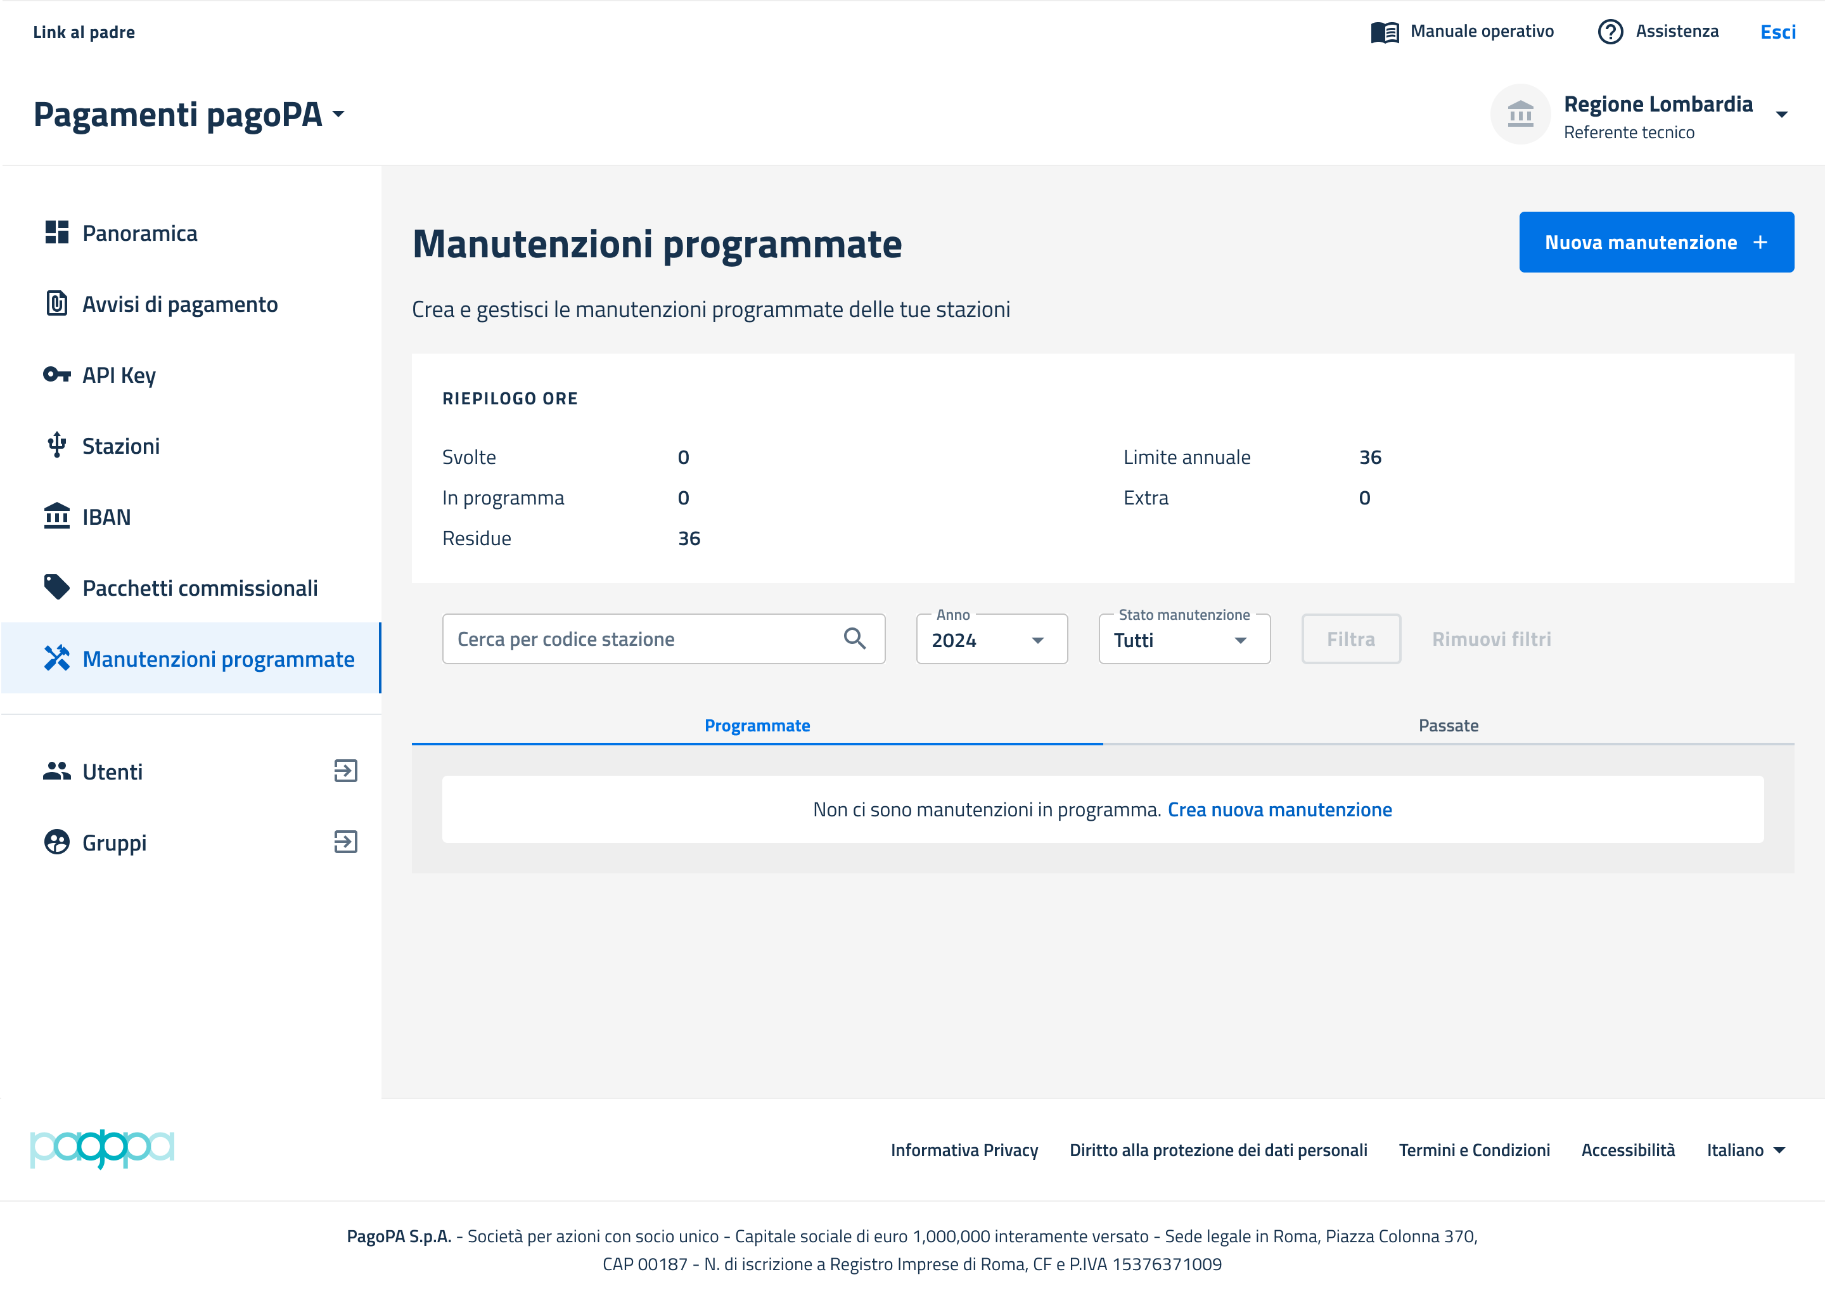Click the Assistenza question mark icon

click(1610, 32)
